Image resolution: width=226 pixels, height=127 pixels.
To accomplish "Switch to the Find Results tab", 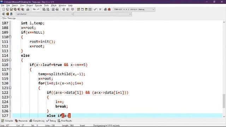I will [65, 121].
